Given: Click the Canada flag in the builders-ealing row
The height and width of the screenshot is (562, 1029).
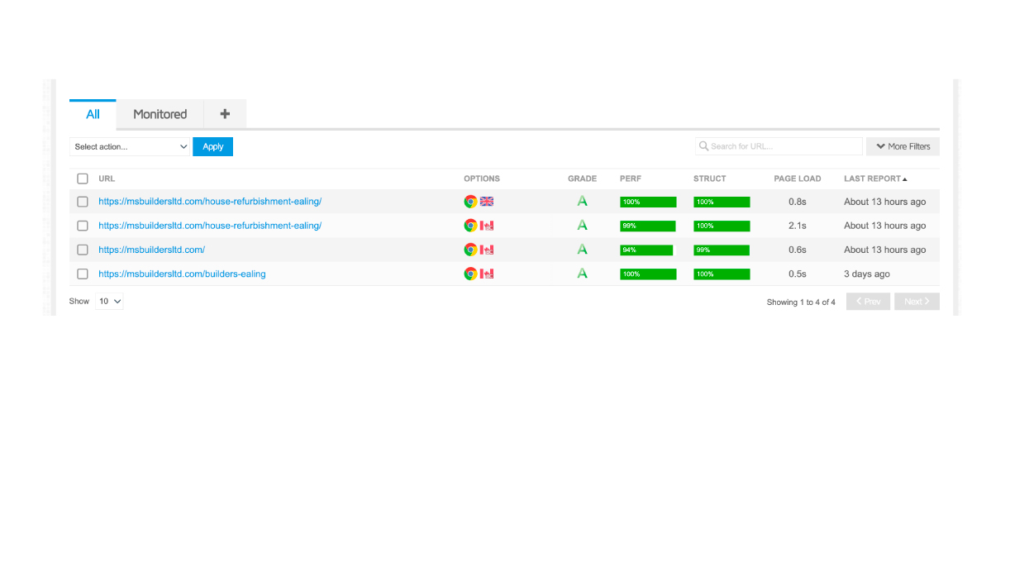Looking at the screenshot, I should [487, 274].
